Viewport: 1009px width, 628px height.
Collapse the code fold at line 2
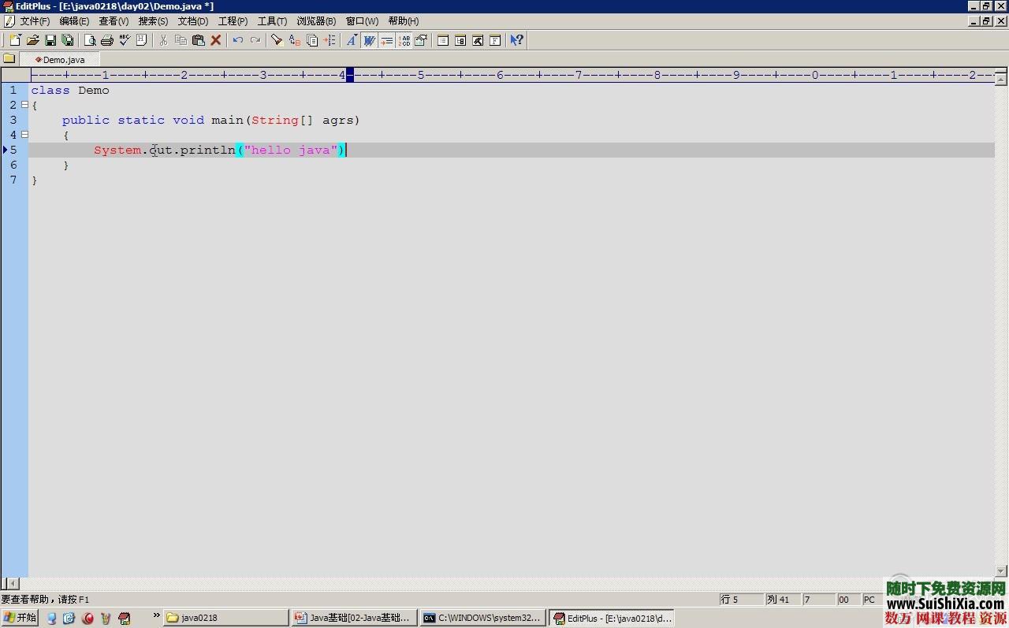tap(24, 105)
